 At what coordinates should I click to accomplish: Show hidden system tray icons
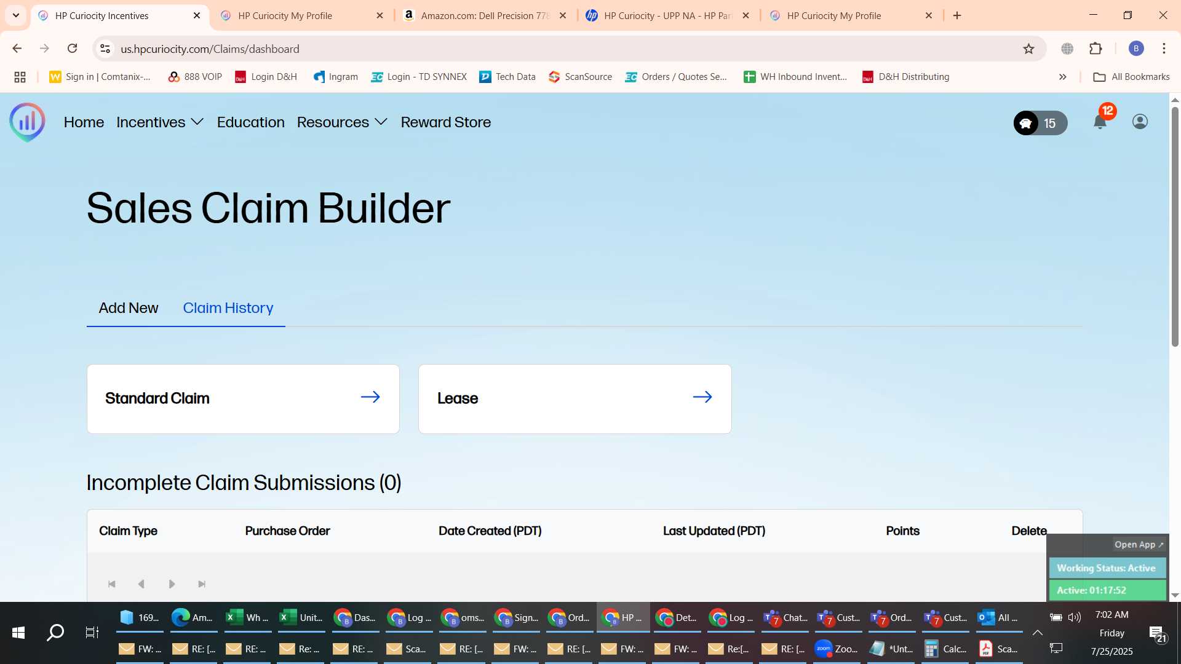click(x=1037, y=633)
